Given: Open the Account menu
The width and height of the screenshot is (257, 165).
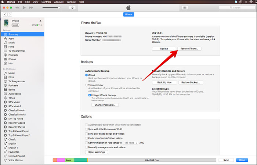Looking at the screenshot, I should (x=59, y=2).
